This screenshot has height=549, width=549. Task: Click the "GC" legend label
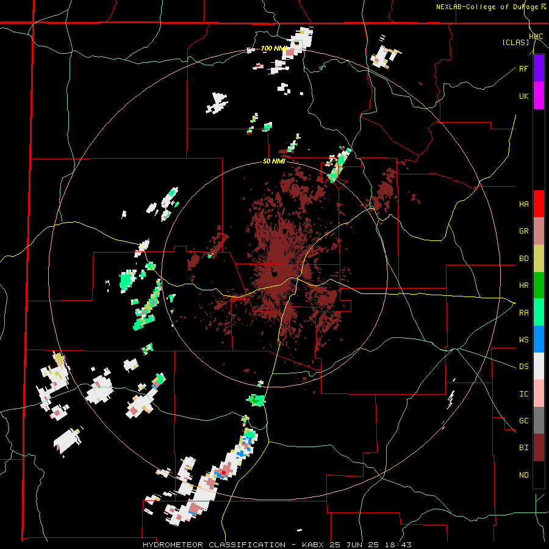pos(523,421)
